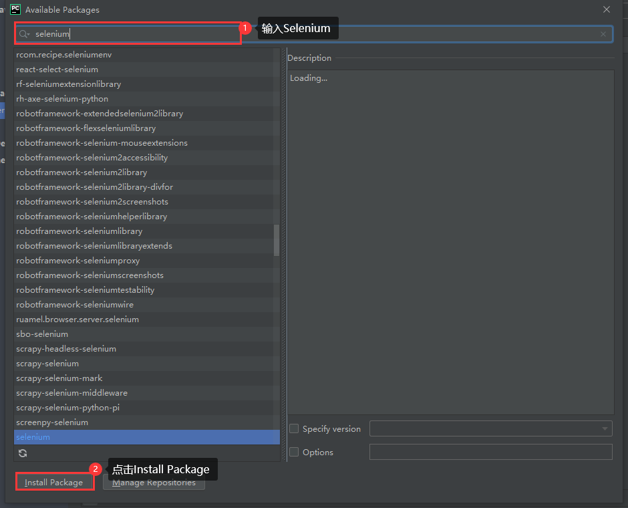Viewport: 628px width, 508px height.
Task: Click the package list vertical scrollbar thumb
Action: (x=277, y=240)
